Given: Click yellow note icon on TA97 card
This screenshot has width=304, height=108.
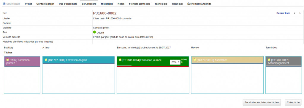Looking at the screenshot, I should coord(7,60).
